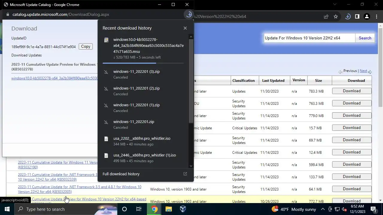Click the site lock icon in the popup address bar
This screenshot has height=215, width=383.
click(7, 14)
